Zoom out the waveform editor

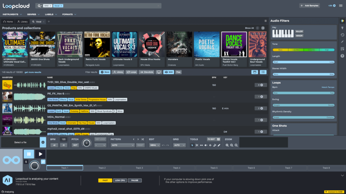pos(227,145)
